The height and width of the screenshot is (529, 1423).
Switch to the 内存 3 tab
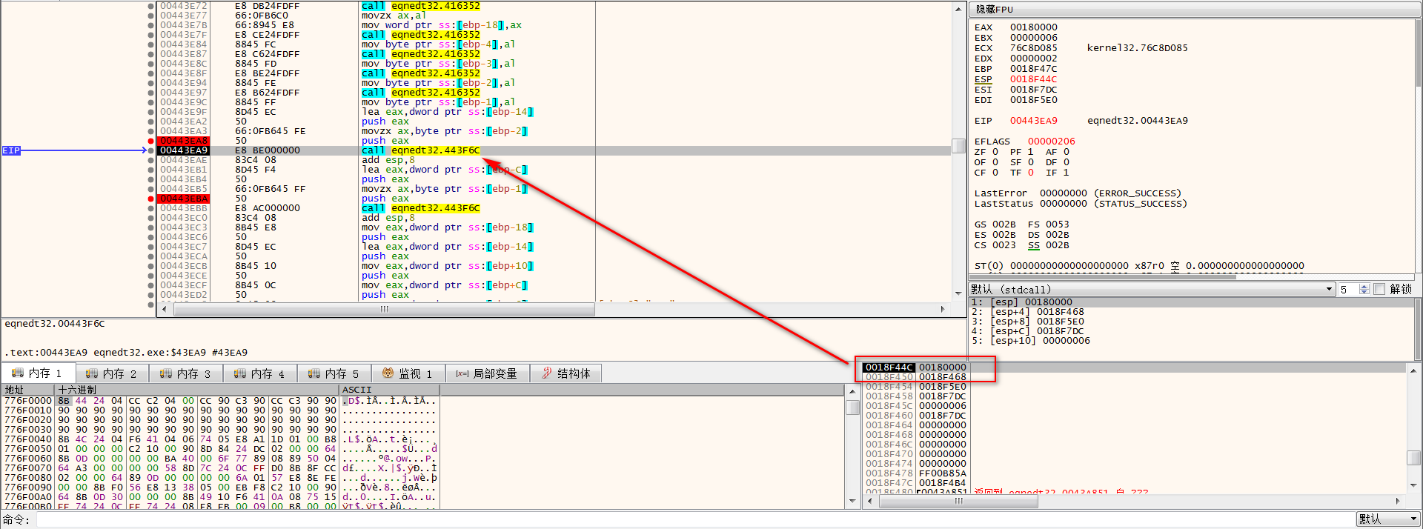click(x=186, y=373)
